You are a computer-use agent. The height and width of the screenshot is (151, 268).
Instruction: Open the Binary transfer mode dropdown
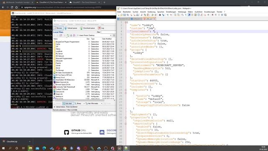click(84, 104)
